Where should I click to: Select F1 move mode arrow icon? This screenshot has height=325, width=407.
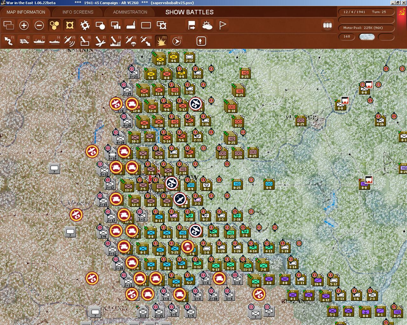pyautogui.click(x=9, y=41)
